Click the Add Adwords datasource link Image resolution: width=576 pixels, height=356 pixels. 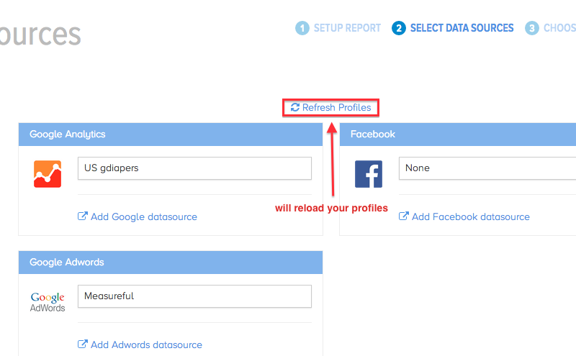click(146, 344)
